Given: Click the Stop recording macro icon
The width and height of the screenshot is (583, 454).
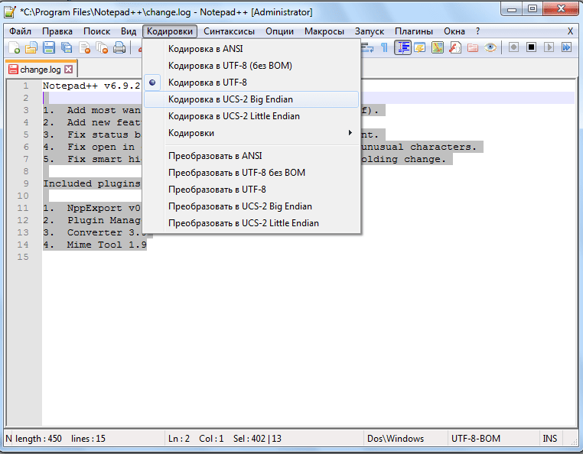Looking at the screenshot, I should click(531, 47).
